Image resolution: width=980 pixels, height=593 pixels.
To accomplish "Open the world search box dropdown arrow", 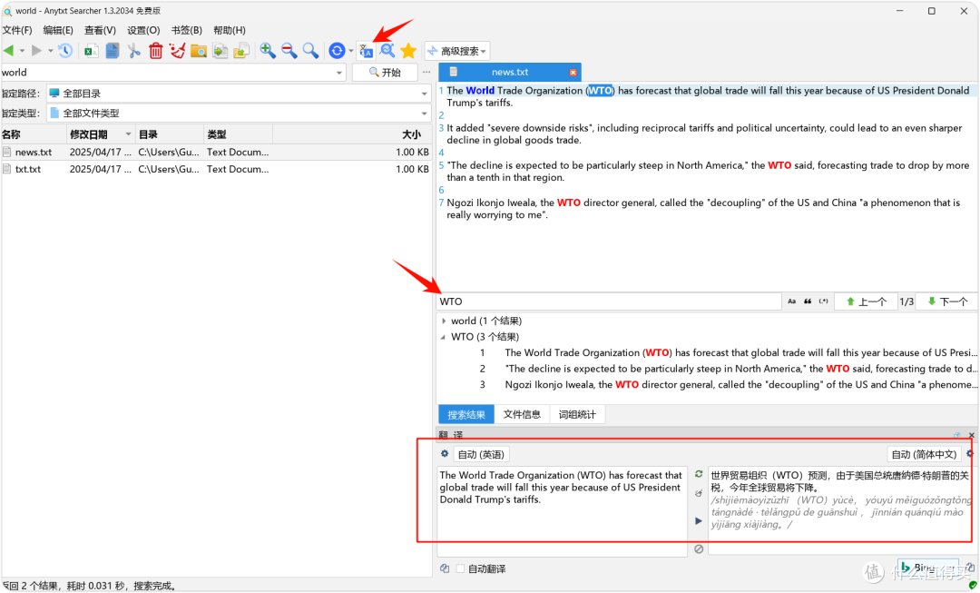I will click(x=339, y=73).
